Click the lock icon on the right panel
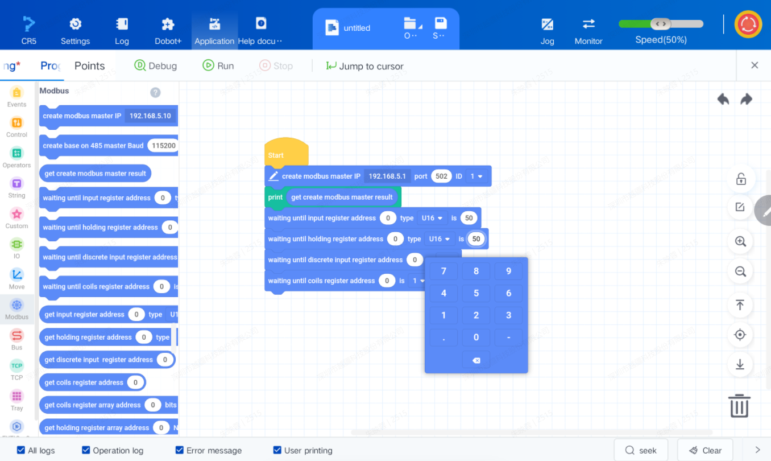The width and height of the screenshot is (771, 461). click(740, 179)
